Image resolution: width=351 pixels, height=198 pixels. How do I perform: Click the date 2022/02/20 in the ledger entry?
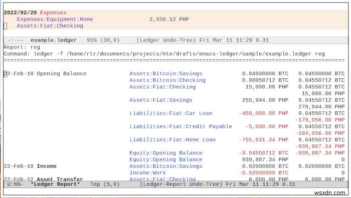tap(21, 13)
